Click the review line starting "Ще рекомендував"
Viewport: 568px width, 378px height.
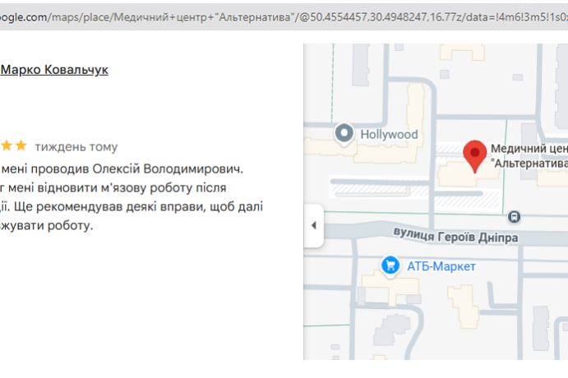[x=132, y=206]
